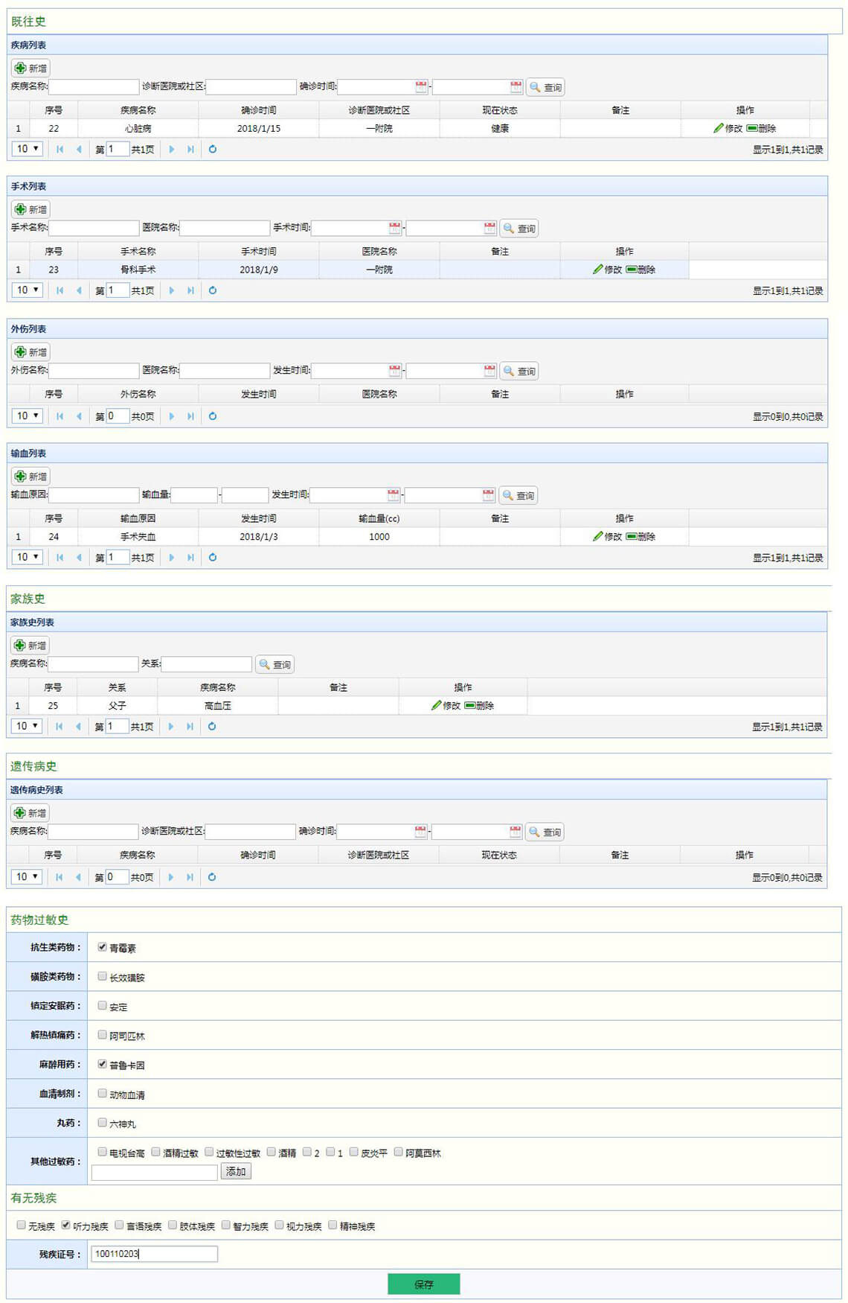The image size is (848, 1303).
Task: Refresh the 外伤列表 table
Action: (x=213, y=416)
